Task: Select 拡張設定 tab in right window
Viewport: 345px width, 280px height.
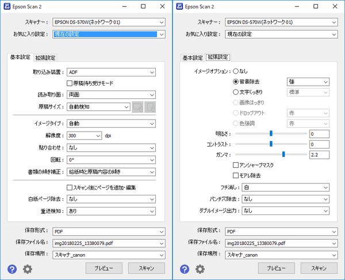Action: tap(218, 57)
